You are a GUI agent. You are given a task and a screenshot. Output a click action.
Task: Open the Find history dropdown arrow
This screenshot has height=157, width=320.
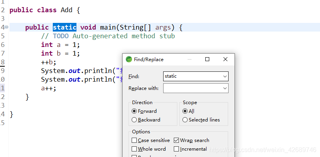[225, 77]
